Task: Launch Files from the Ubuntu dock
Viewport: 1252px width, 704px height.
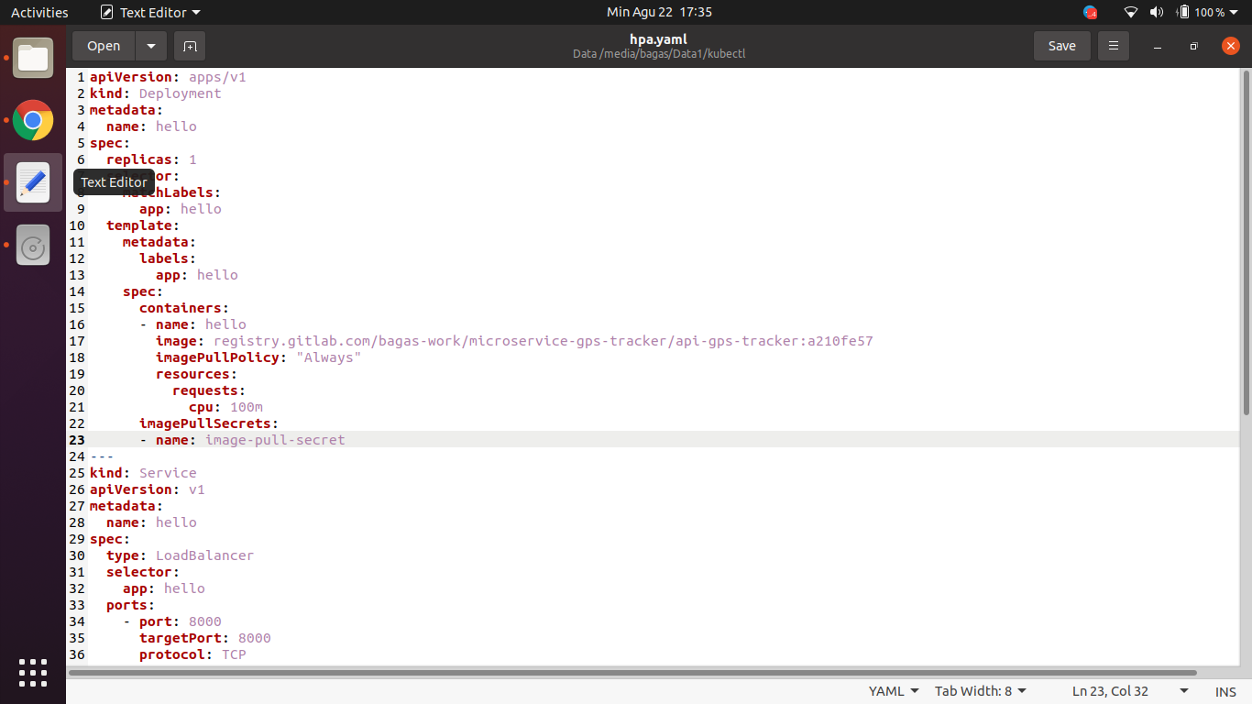Action: pos(33,58)
